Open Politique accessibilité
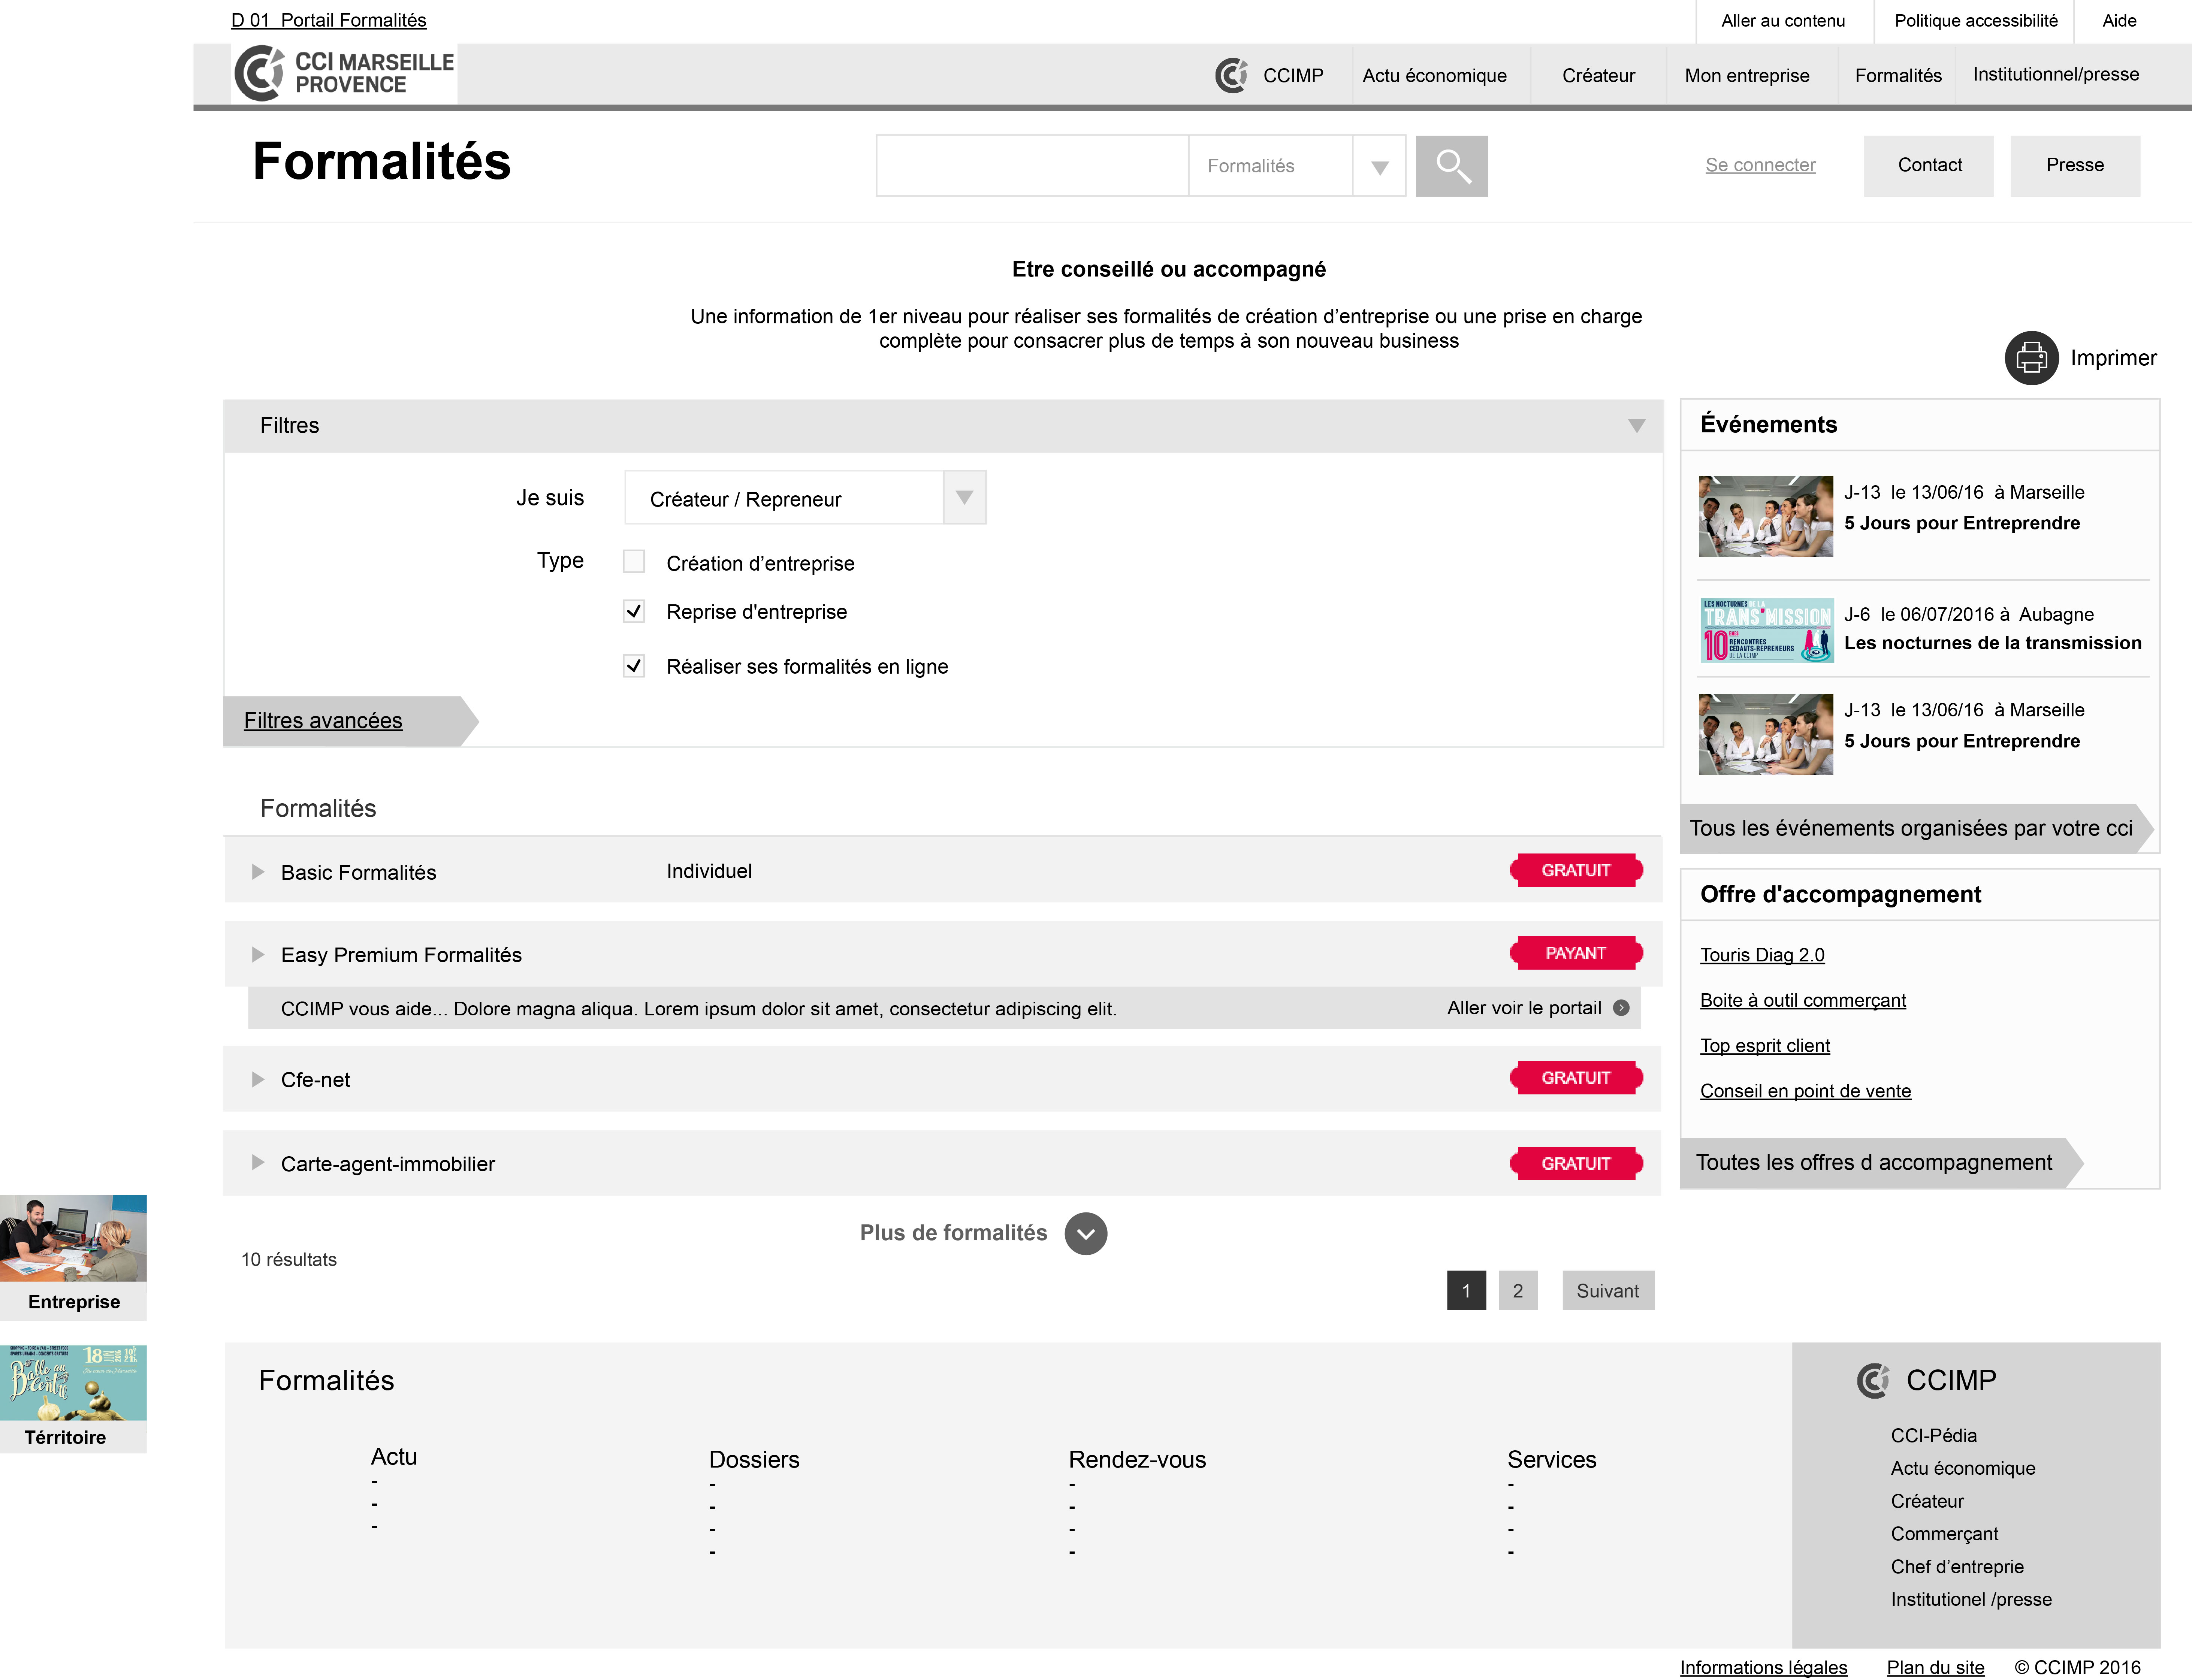The image size is (2192, 1680). (x=1976, y=21)
